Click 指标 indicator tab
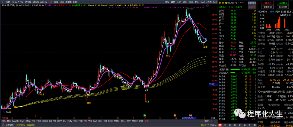The height and width of the screenshot is (127, 293). pos(4,121)
